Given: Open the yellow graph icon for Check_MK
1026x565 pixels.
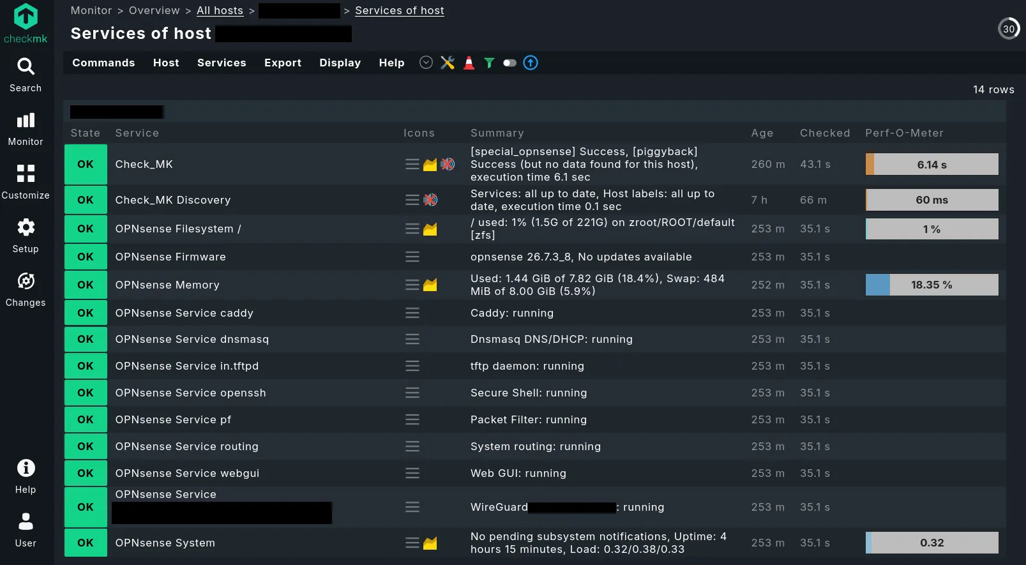Looking at the screenshot, I should pyautogui.click(x=430, y=165).
